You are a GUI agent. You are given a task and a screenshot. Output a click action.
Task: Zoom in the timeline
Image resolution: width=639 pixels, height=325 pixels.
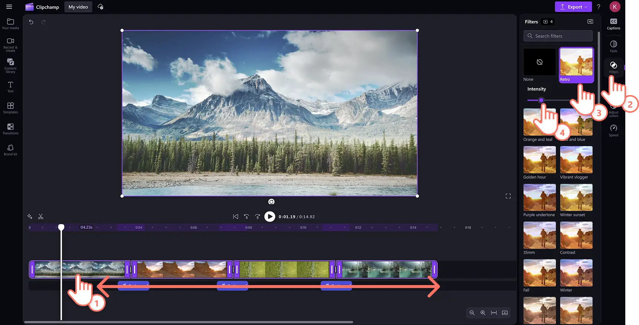click(x=483, y=313)
